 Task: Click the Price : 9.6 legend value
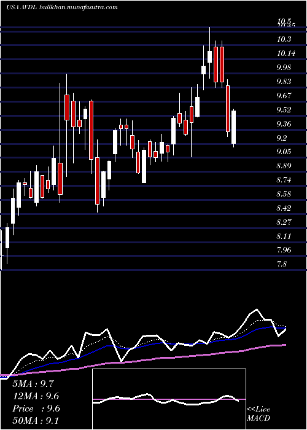click(36, 408)
